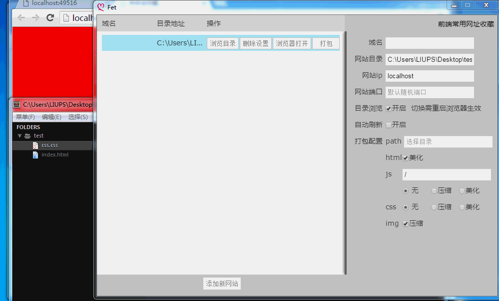Click the 浏览器打开 button
The image size is (499, 301).
pyautogui.click(x=292, y=43)
